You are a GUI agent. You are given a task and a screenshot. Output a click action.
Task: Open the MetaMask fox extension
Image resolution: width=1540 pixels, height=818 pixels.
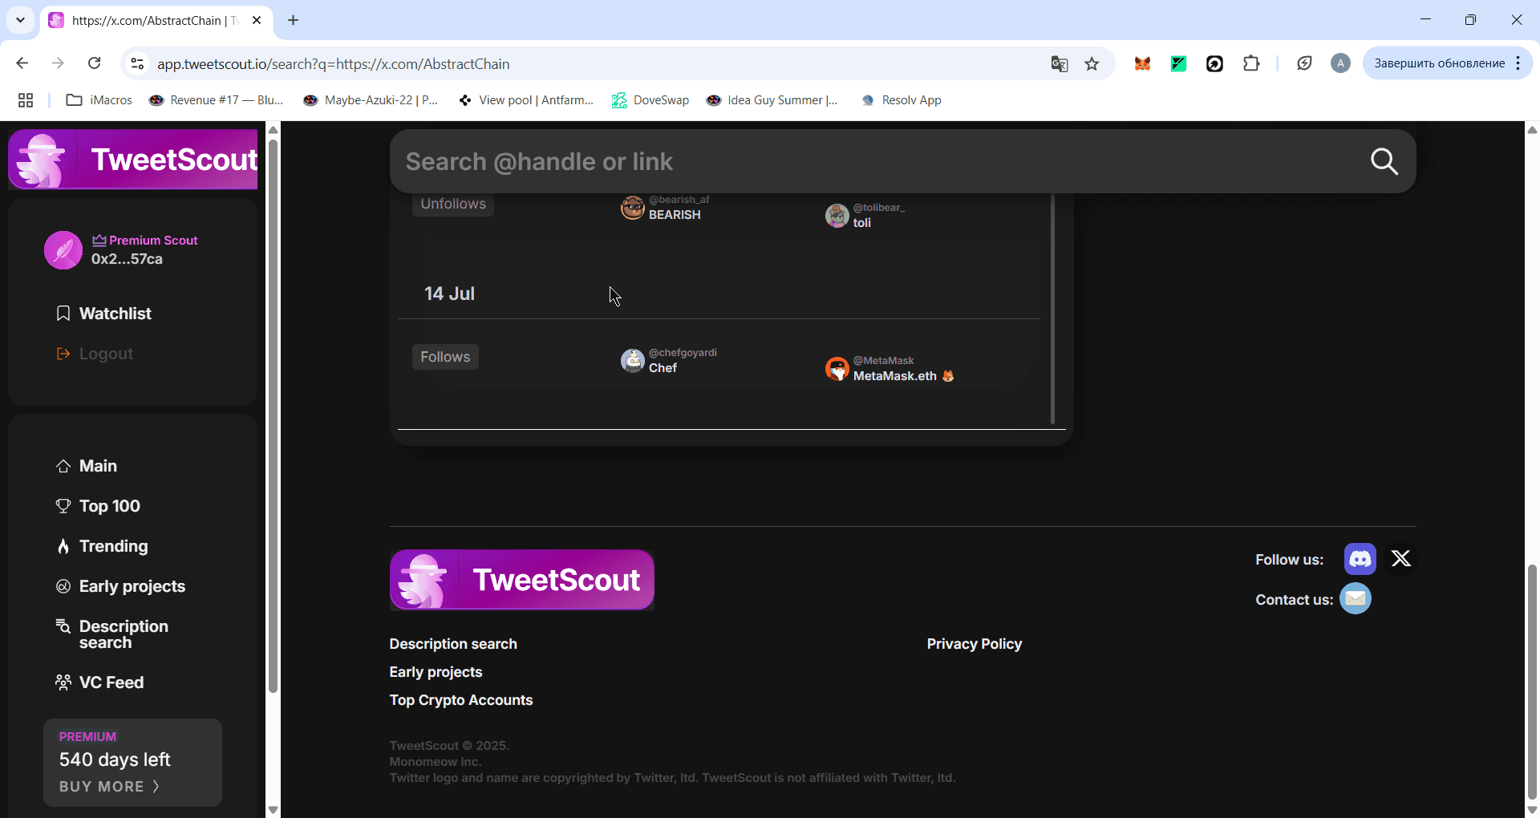[1143, 63]
